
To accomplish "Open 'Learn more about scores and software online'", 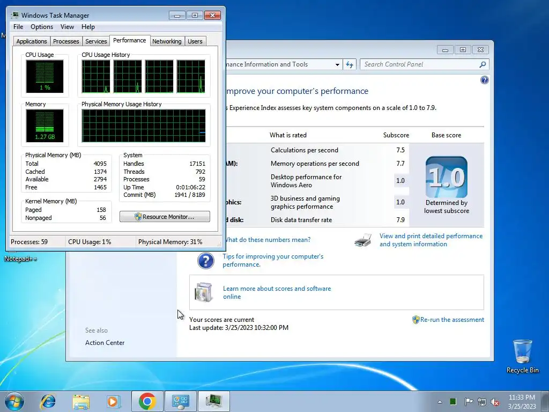I will point(277,292).
